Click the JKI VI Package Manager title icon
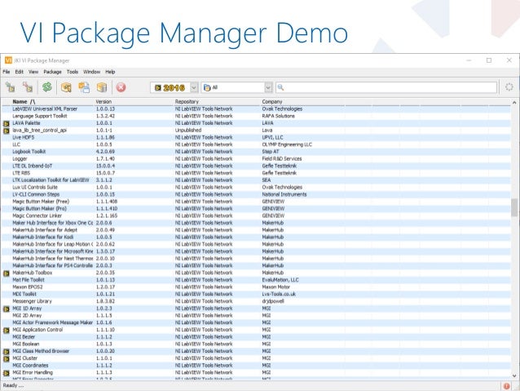 pos(8,60)
